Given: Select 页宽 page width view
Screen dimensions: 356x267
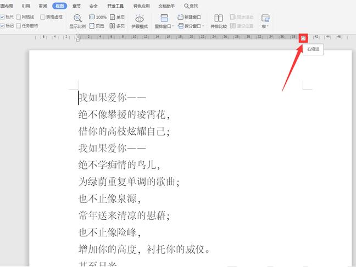Looking at the screenshot, I should pyautogui.click(x=97, y=26).
